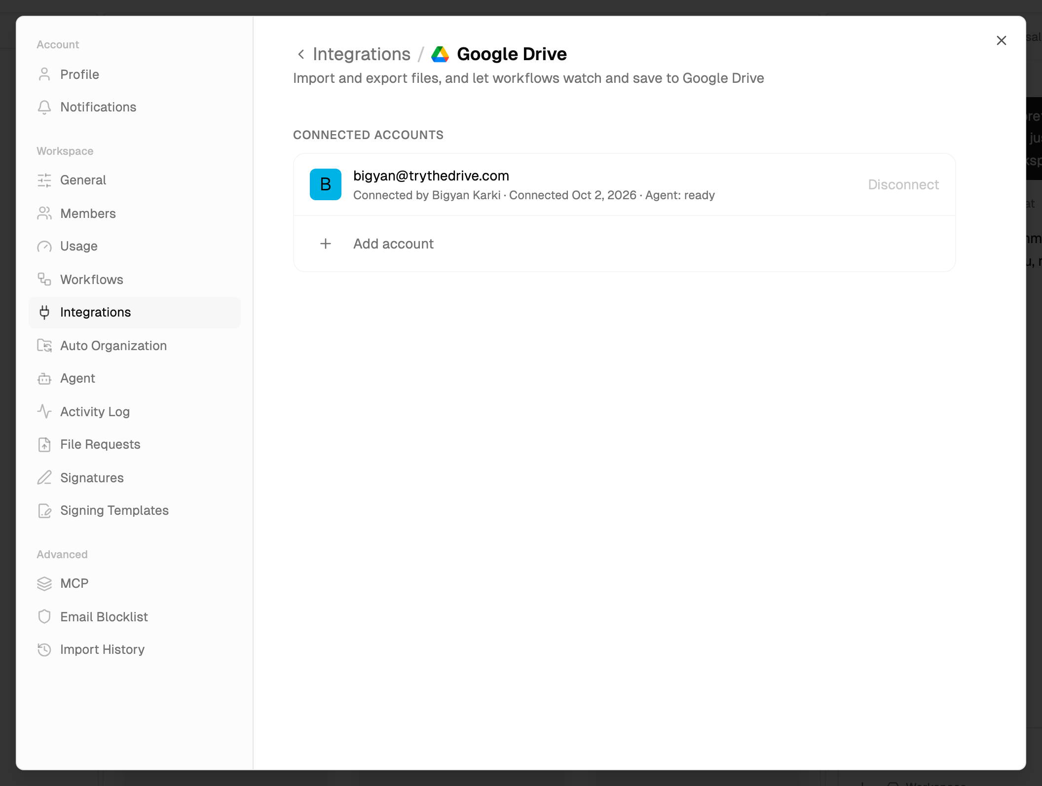Click the Signing Templates icon
This screenshot has width=1042, height=786.
(44, 510)
